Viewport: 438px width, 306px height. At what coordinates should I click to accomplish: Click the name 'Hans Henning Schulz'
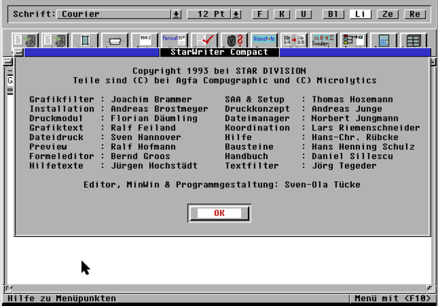(x=363, y=147)
